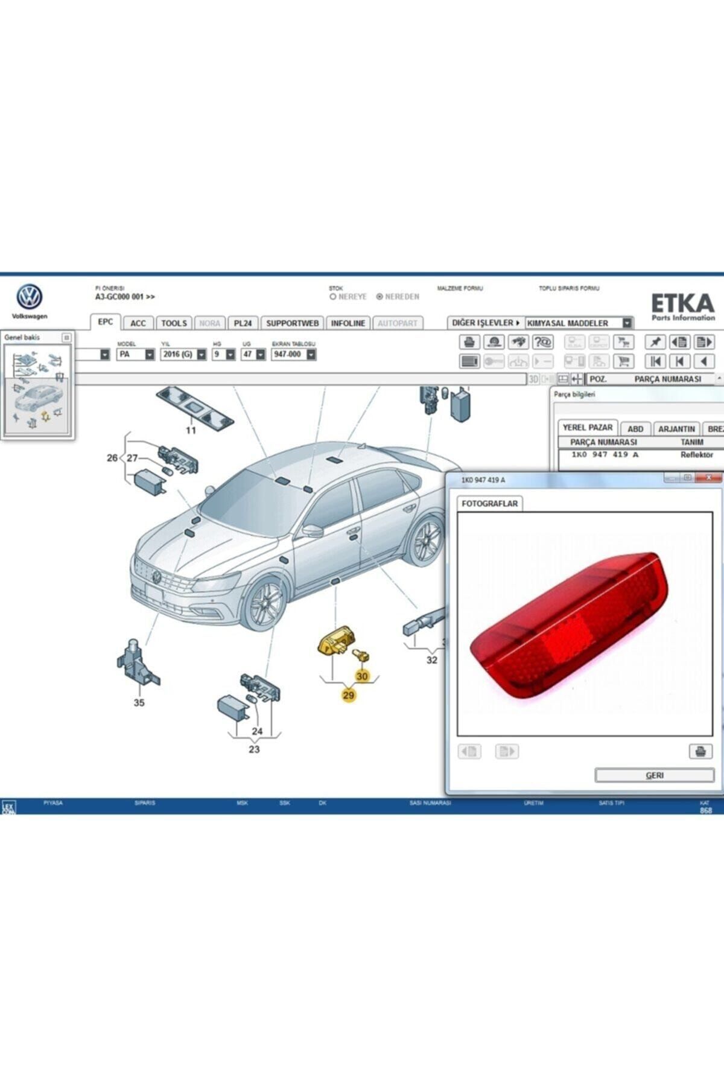Click the Genel bakis overview thumbnail
This screenshot has height=1086, width=724.
click(37, 390)
